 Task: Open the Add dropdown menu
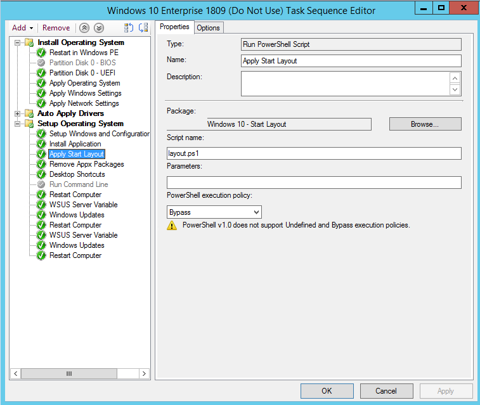[x=22, y=28]
